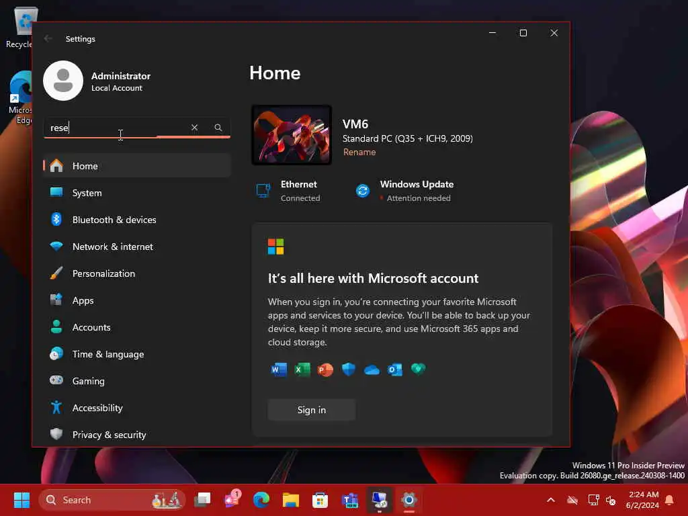This screenshot has height=516, width=688.
Task: Open taskbar app with notification badge
Action: pyautogui.click(x=232, y=500)
